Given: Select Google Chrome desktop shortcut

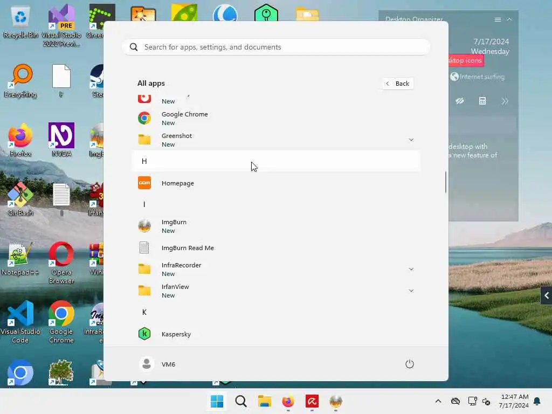Looking at the screenshot, I should click(x=61, y=322).
